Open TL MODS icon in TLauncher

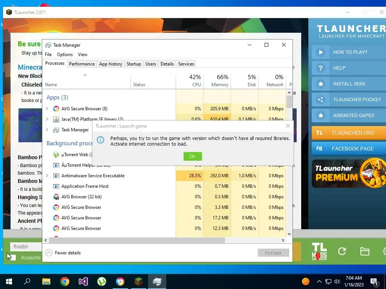(319, 251)
